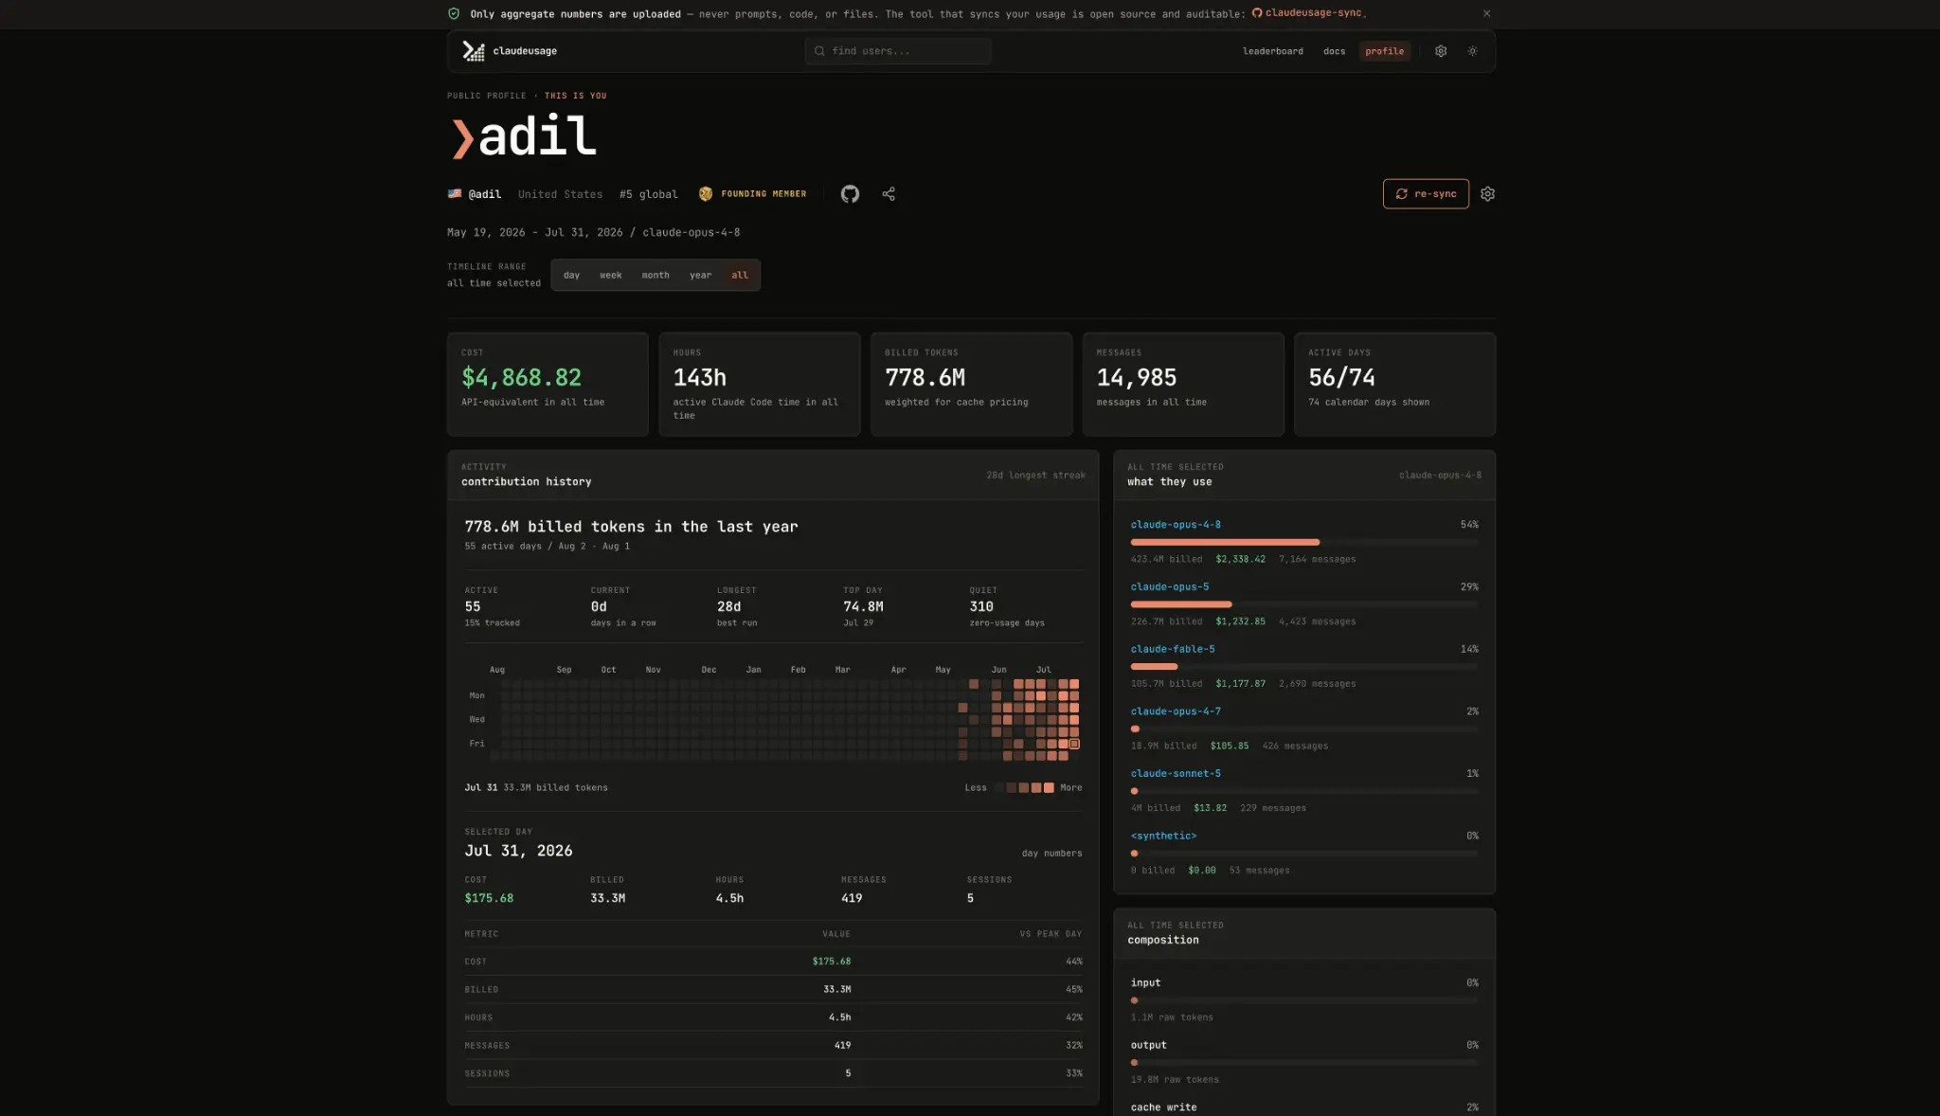Click the 28d longest streak label
This screenshot has width=1940, height=1116.
[1035, 476]
